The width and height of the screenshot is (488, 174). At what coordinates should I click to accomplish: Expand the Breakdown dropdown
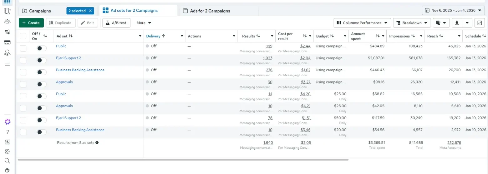(412, 23)
